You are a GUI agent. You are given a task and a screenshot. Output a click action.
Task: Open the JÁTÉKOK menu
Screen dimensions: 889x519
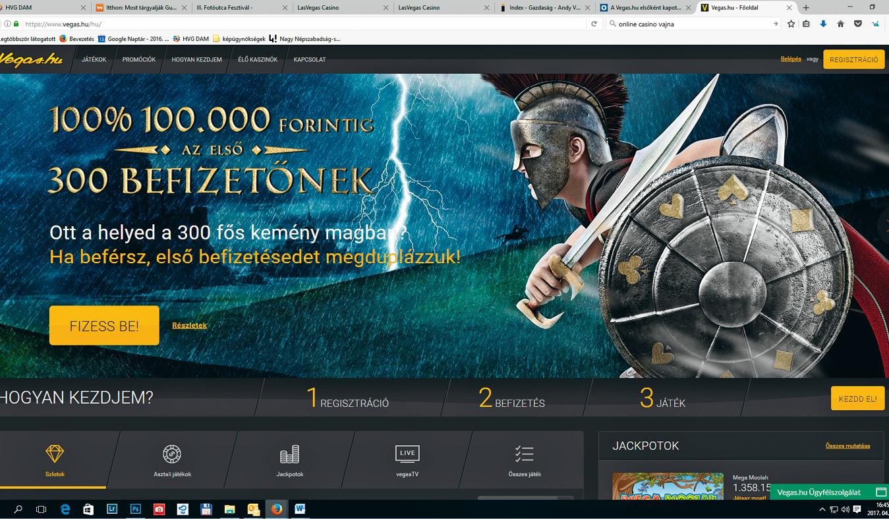click(x=94, y=59)
